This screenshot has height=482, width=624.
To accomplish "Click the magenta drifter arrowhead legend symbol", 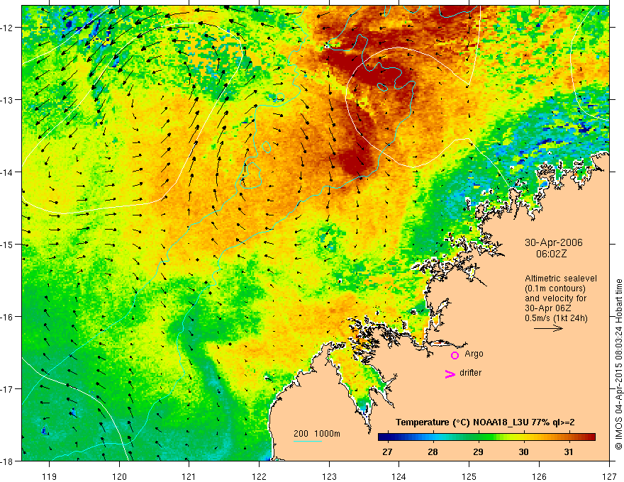I will 450,374.
